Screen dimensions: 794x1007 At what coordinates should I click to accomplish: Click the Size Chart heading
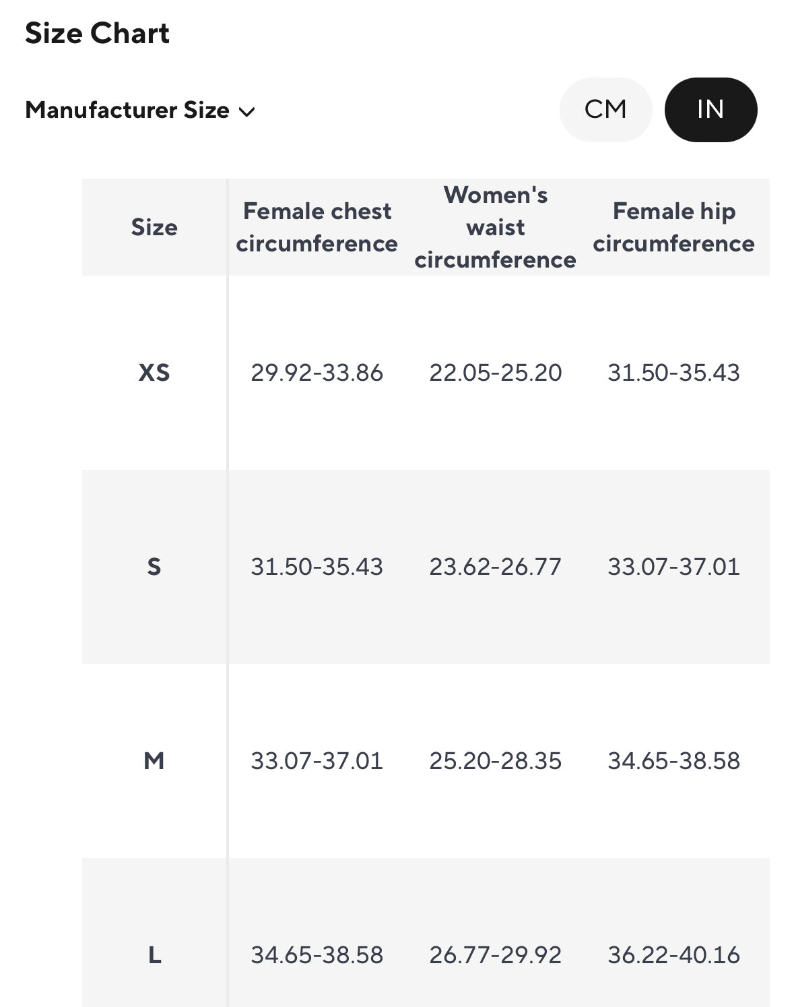[x=97, y=33]
